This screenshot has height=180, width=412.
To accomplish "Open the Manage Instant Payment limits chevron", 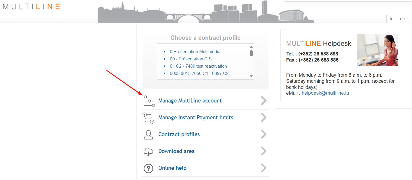I will pyautogui.click(x=264, y=118).
